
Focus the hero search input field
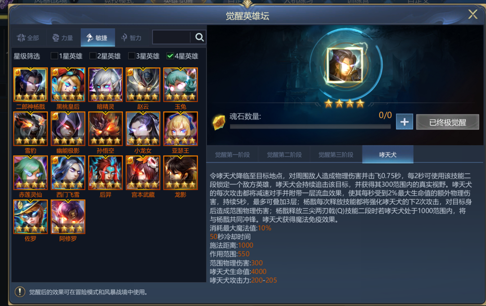click(x=171, y=37)
